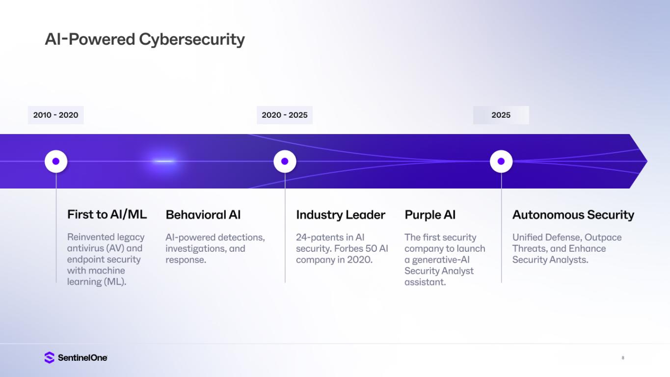Click the Behavioral AI heading
This screenshot has height=377, width=670.
click(x=203, y=215)
